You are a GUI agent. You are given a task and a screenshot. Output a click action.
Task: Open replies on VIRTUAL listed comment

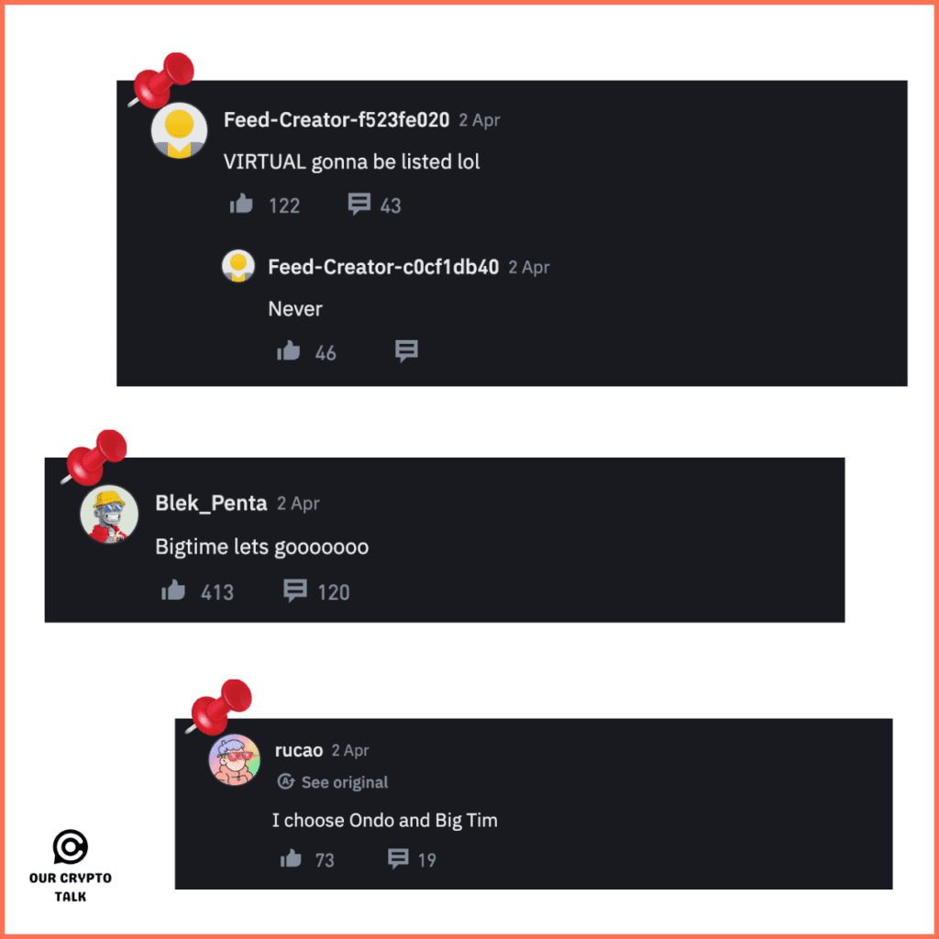click(x=359, y=204)
